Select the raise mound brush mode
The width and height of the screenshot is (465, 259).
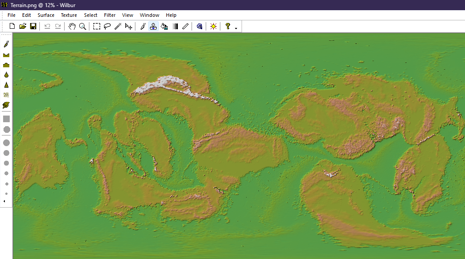(6, 65)
